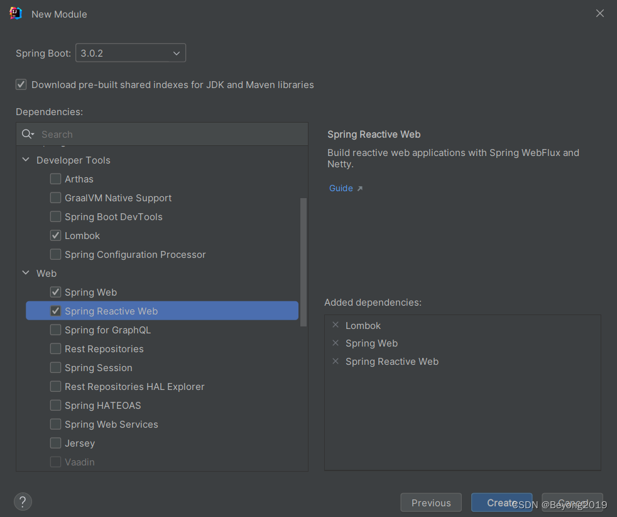617x517 pixels.
Task: Toggle download pre-built shared indexes checkbox
Action: point(21,85)
